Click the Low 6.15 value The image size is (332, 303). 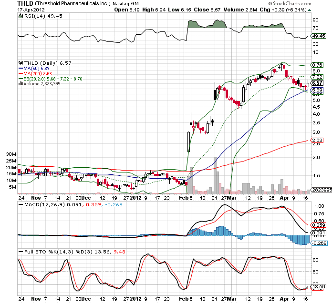[179, 10]
